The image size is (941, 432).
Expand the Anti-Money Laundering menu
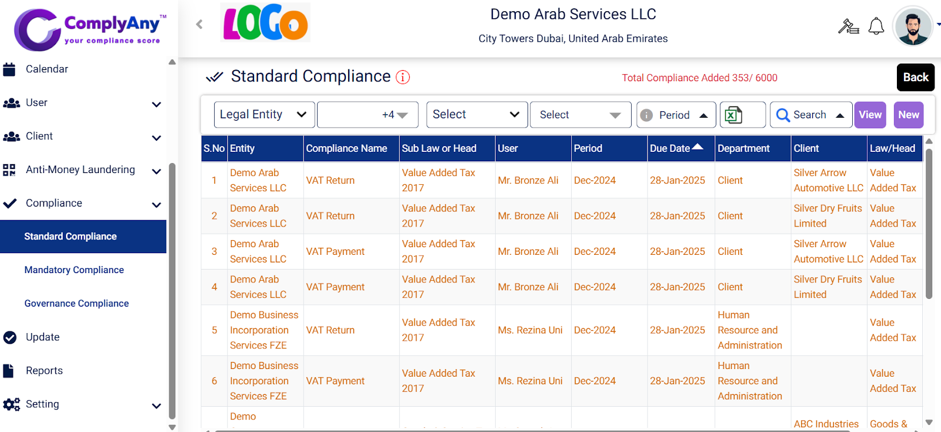tap(81, 170)
